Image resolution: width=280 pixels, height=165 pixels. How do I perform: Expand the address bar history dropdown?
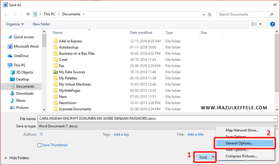tap(203, 14)
